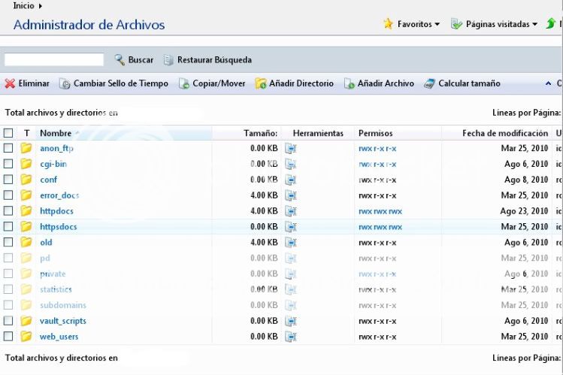Sort by Fecha de modificación column
Screen dimensions: 563x375
pos(504,133)
